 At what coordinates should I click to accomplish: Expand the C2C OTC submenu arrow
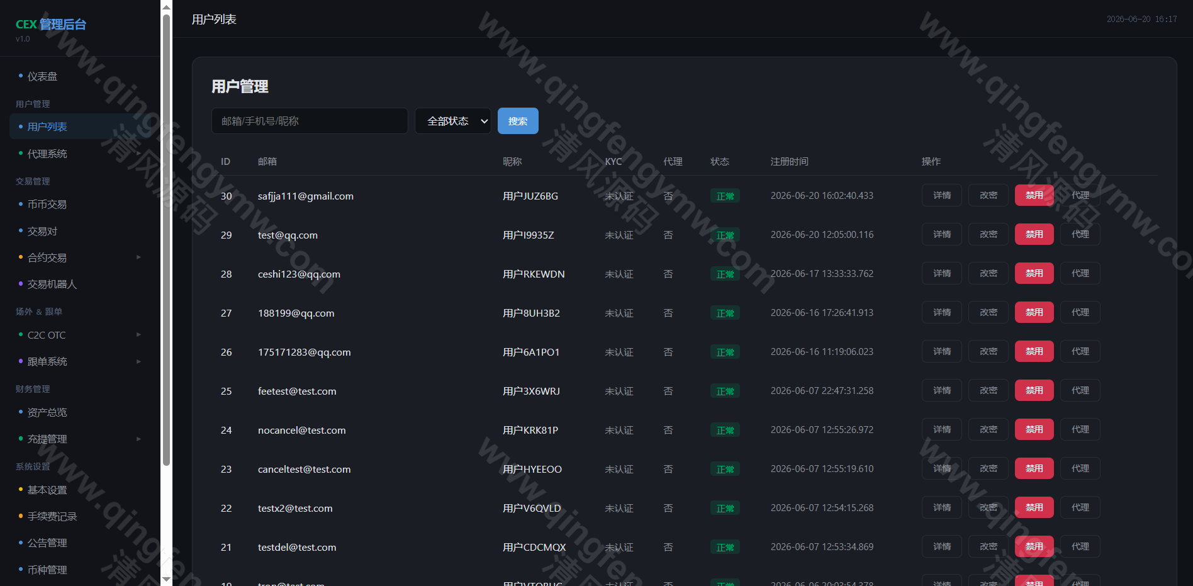(x=138, y=335)
